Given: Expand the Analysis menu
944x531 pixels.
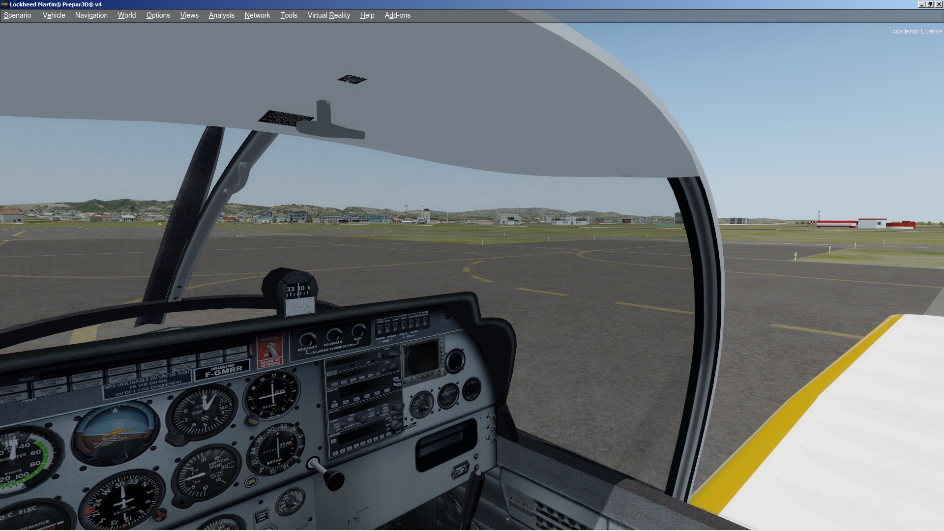Looking at the screenshot, I should tap(221, 15).
